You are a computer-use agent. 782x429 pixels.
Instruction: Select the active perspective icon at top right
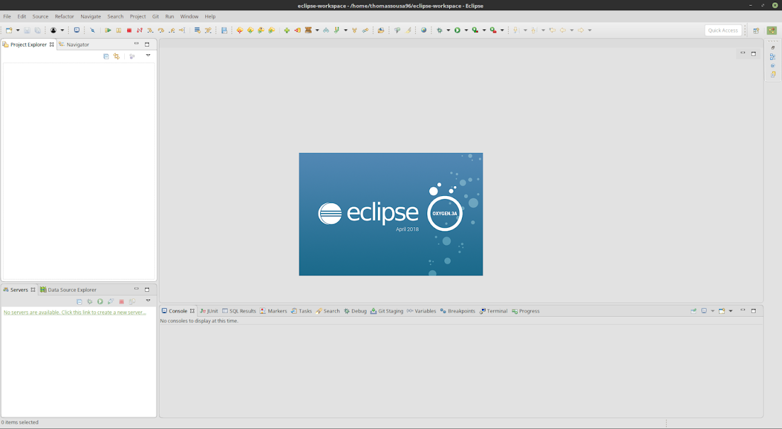click(771, 31)
